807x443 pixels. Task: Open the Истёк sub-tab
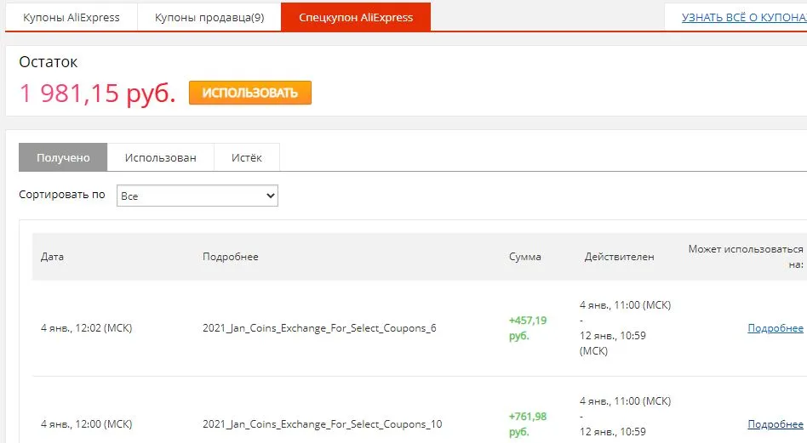(x=247, y=157)
